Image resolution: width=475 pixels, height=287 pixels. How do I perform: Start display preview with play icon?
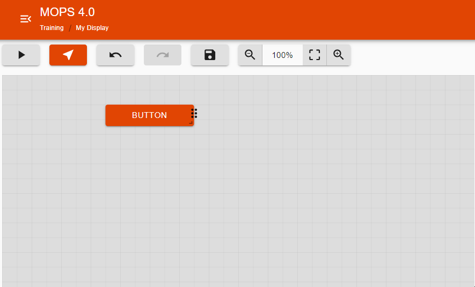(21, 55)
